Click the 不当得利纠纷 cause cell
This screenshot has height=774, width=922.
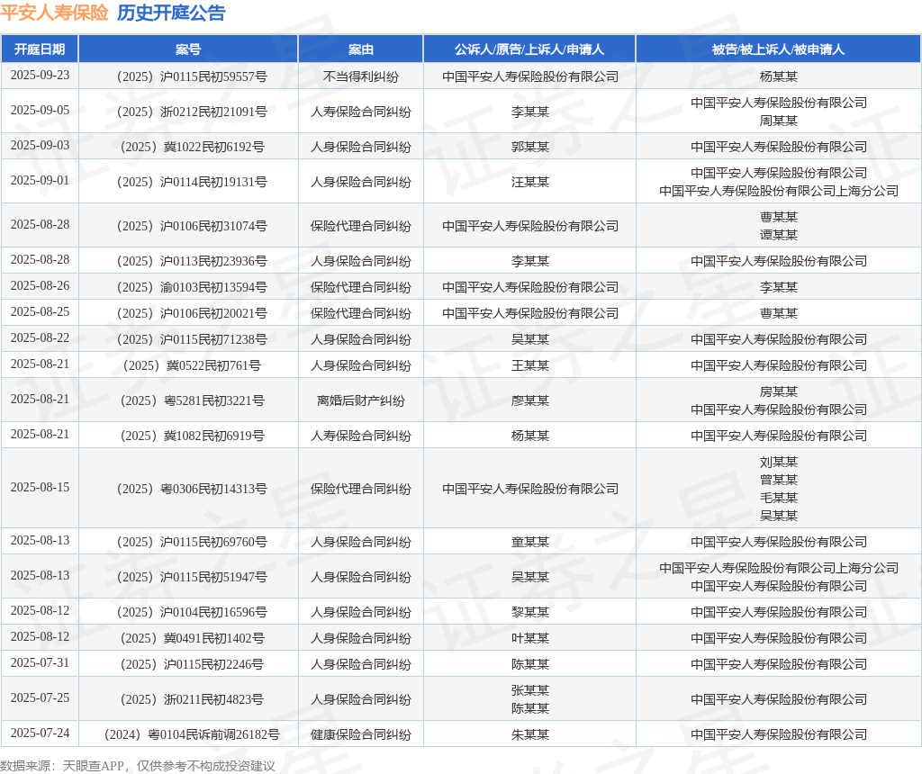[x=360, y=76]
